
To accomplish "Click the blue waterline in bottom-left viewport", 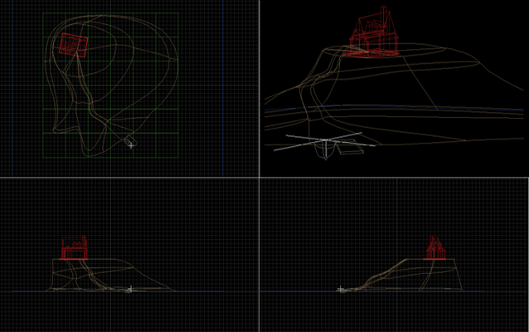I will [x=207, y=291].
